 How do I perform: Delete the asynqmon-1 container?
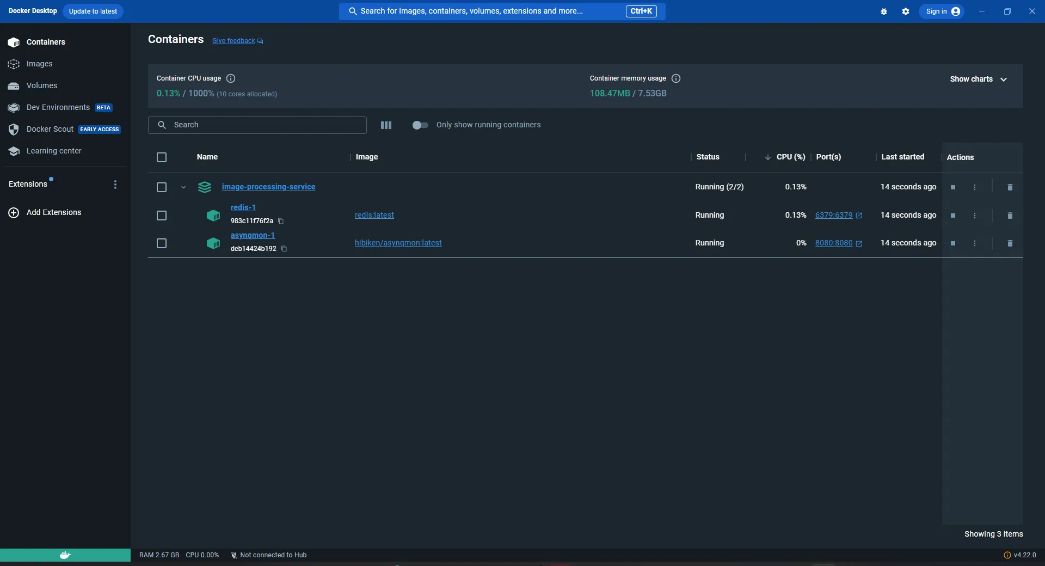click(x=1010, y=243)
